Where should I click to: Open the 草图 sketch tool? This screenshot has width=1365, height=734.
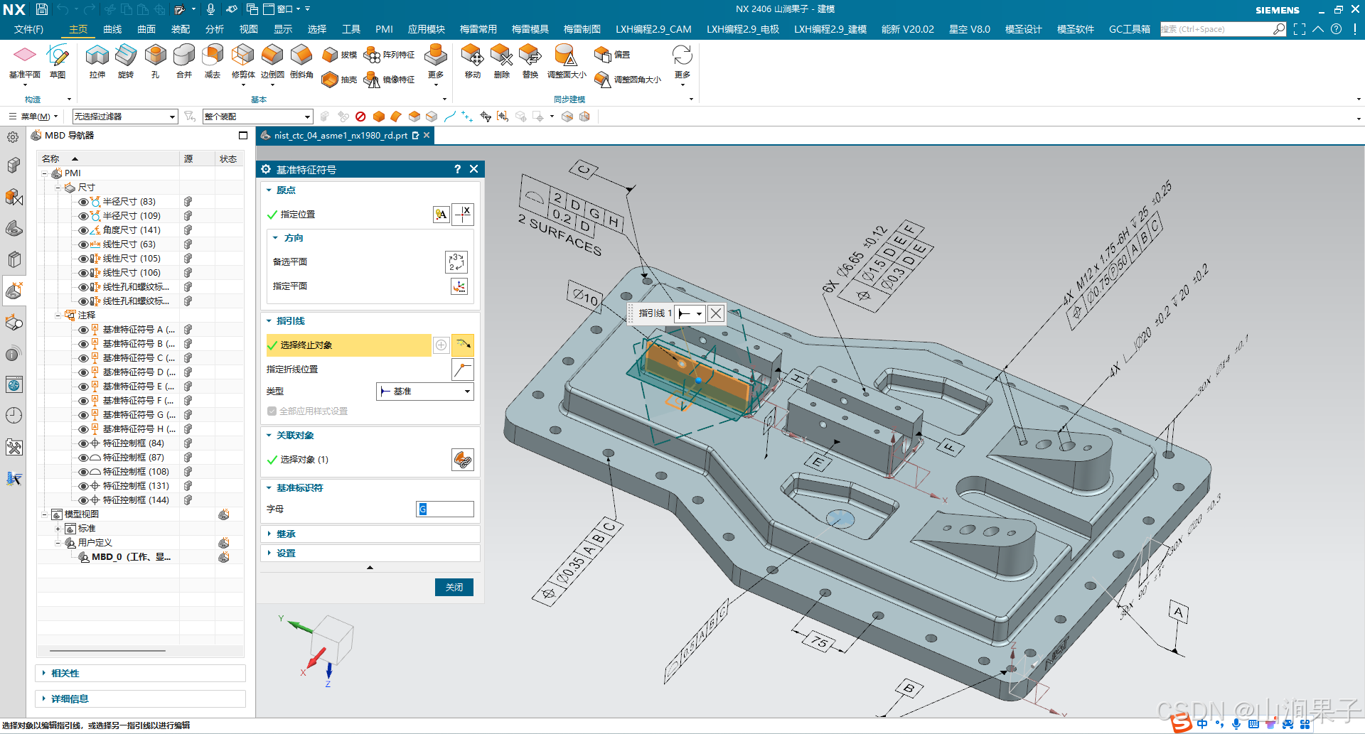[58, 61]
